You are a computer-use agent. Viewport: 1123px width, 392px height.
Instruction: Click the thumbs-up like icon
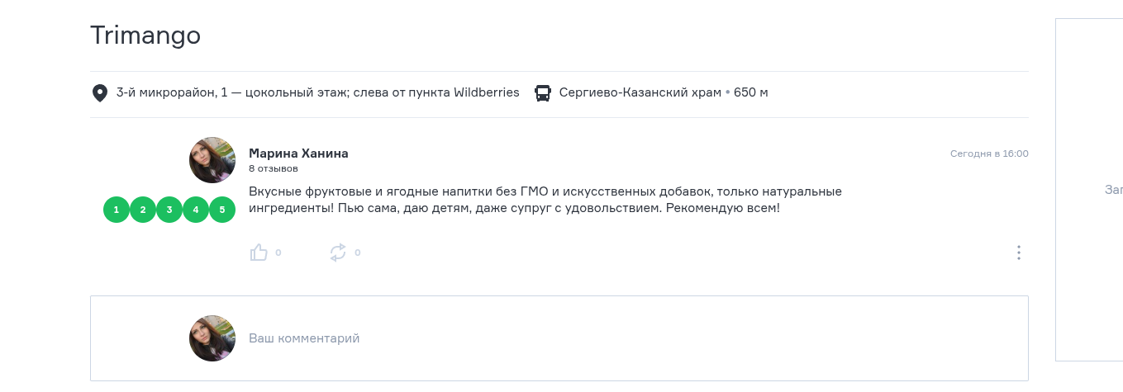259,253
